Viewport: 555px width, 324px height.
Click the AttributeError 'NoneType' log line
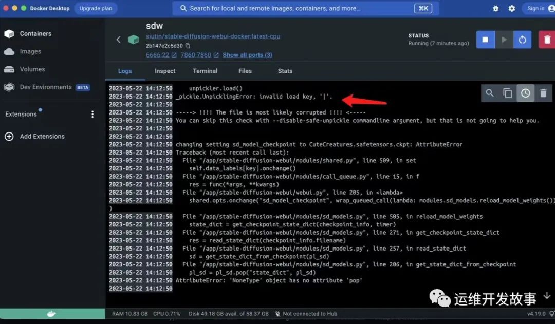[269, 280]
